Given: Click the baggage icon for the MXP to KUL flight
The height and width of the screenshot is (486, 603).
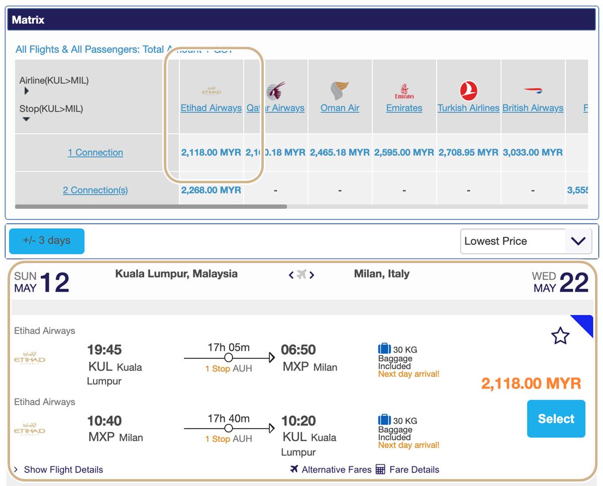Looking at the screenshot, I should (384, 420).
